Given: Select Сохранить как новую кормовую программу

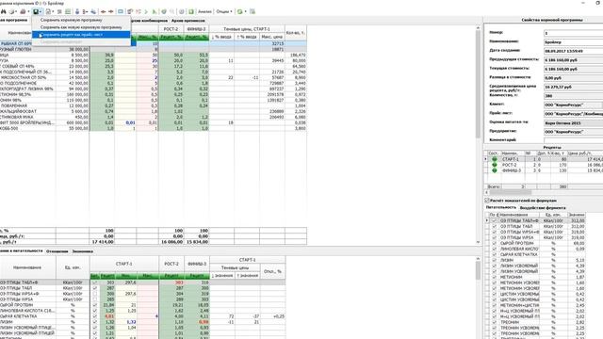Looking at the screenshot, I should [x=81, y=27].
